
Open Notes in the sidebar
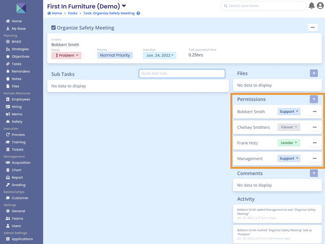point(16,79)
